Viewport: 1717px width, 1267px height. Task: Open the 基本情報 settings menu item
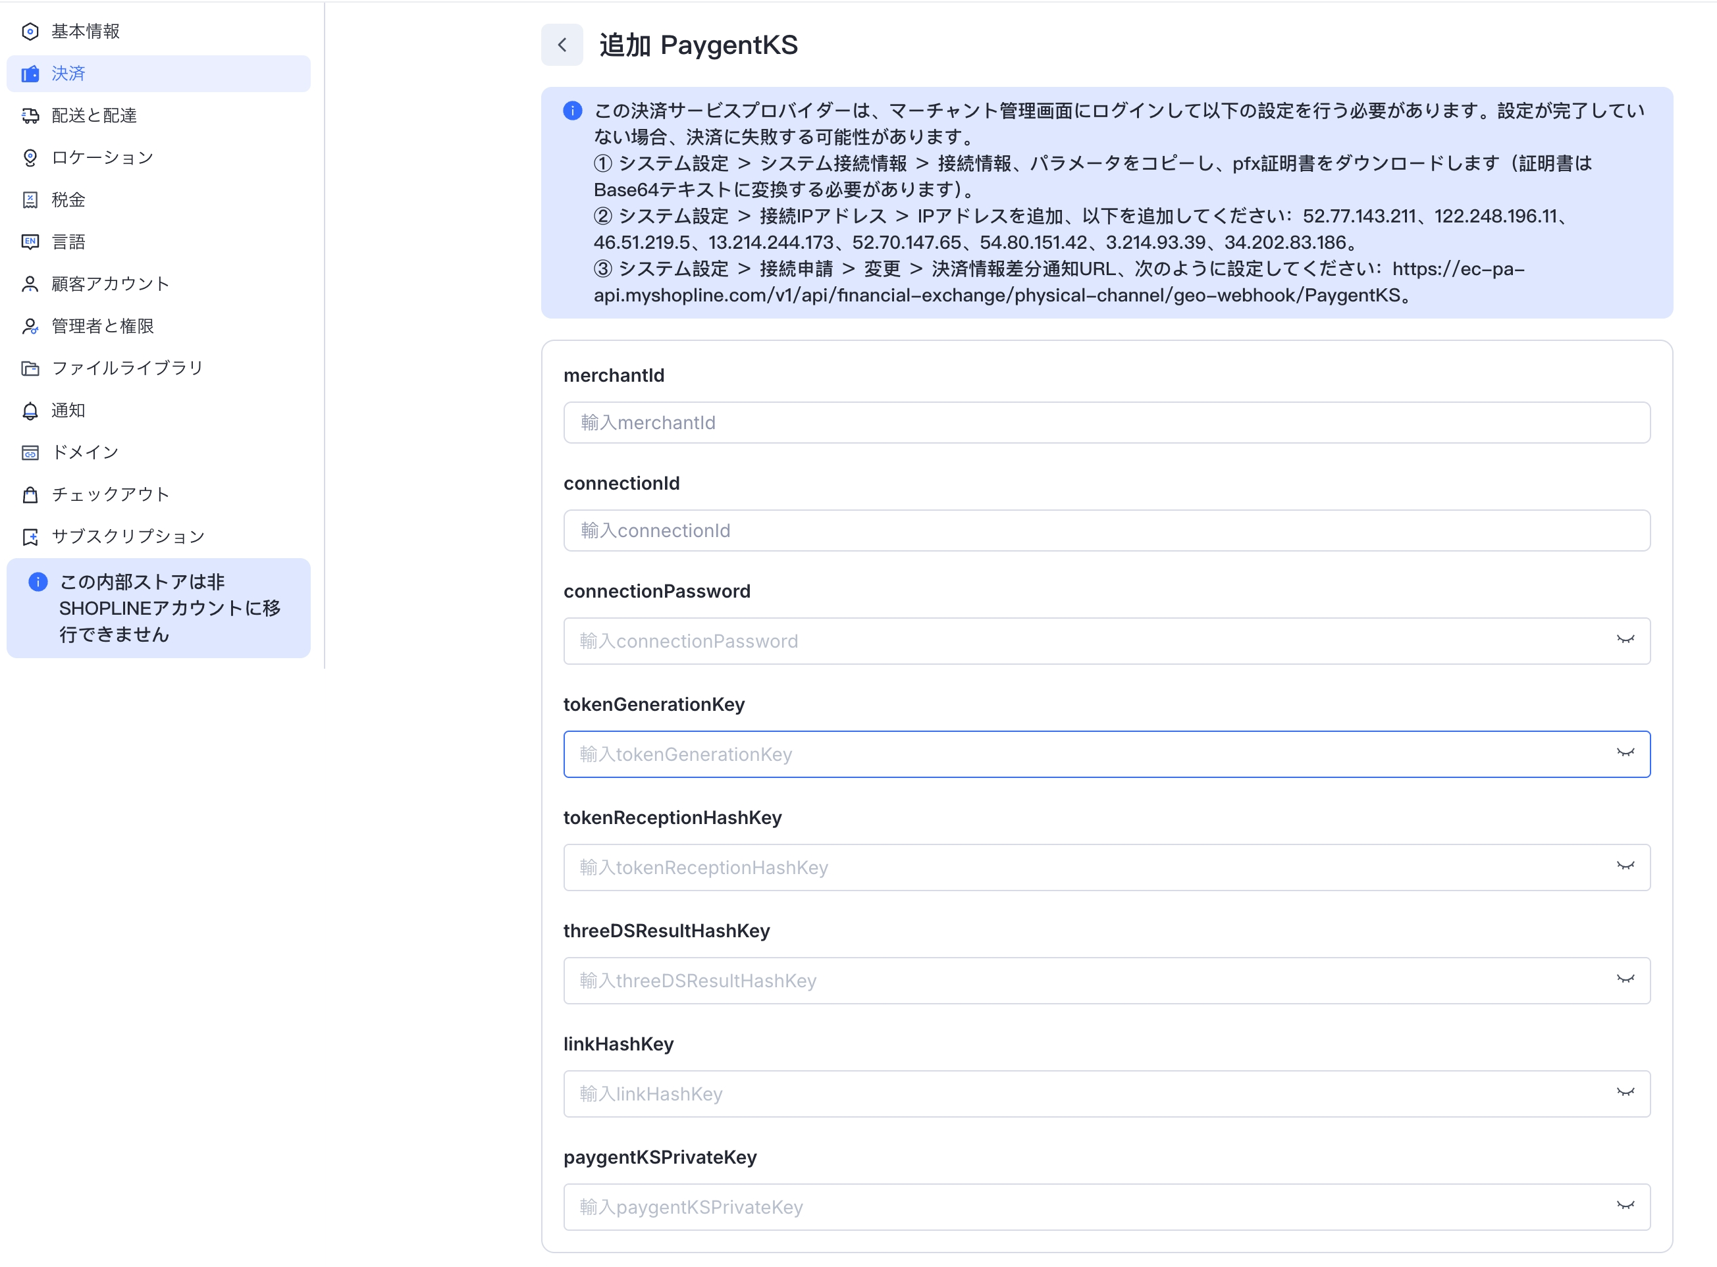pos(159,32)
